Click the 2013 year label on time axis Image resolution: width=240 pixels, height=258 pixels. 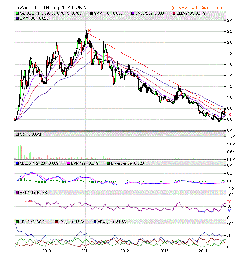164,251
